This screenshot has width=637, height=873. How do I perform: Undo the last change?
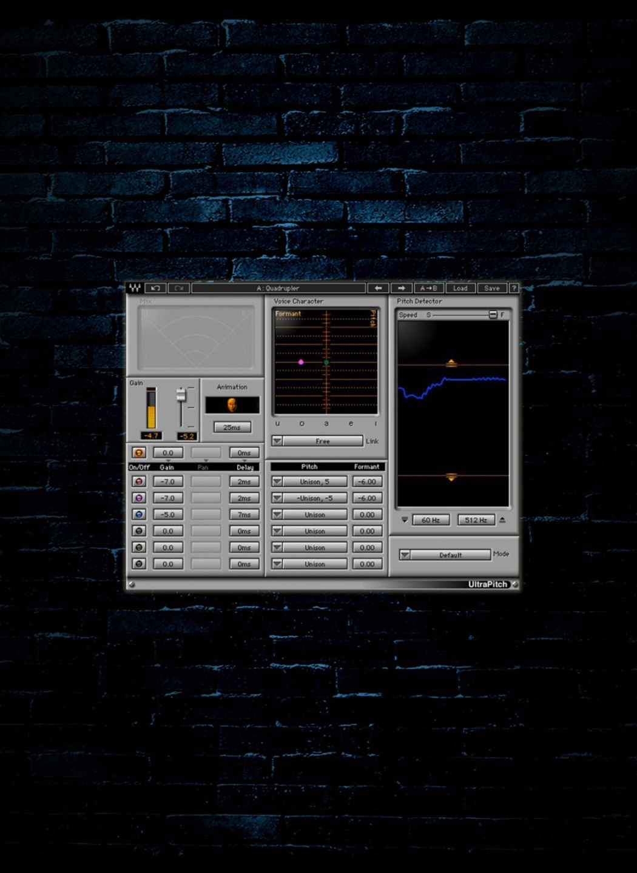(x=155, y=288)
